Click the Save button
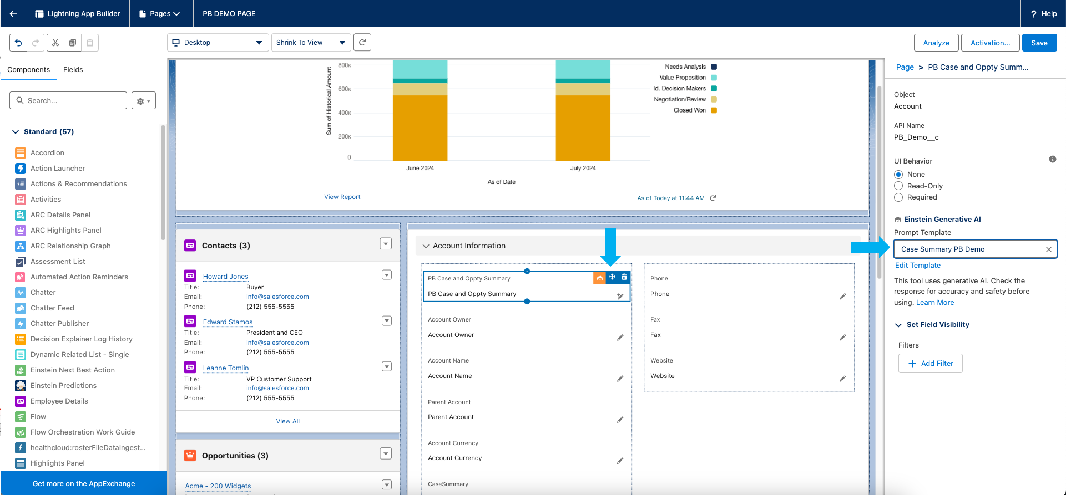Viewport: 1066px width, 495px height. point(1039,43)
